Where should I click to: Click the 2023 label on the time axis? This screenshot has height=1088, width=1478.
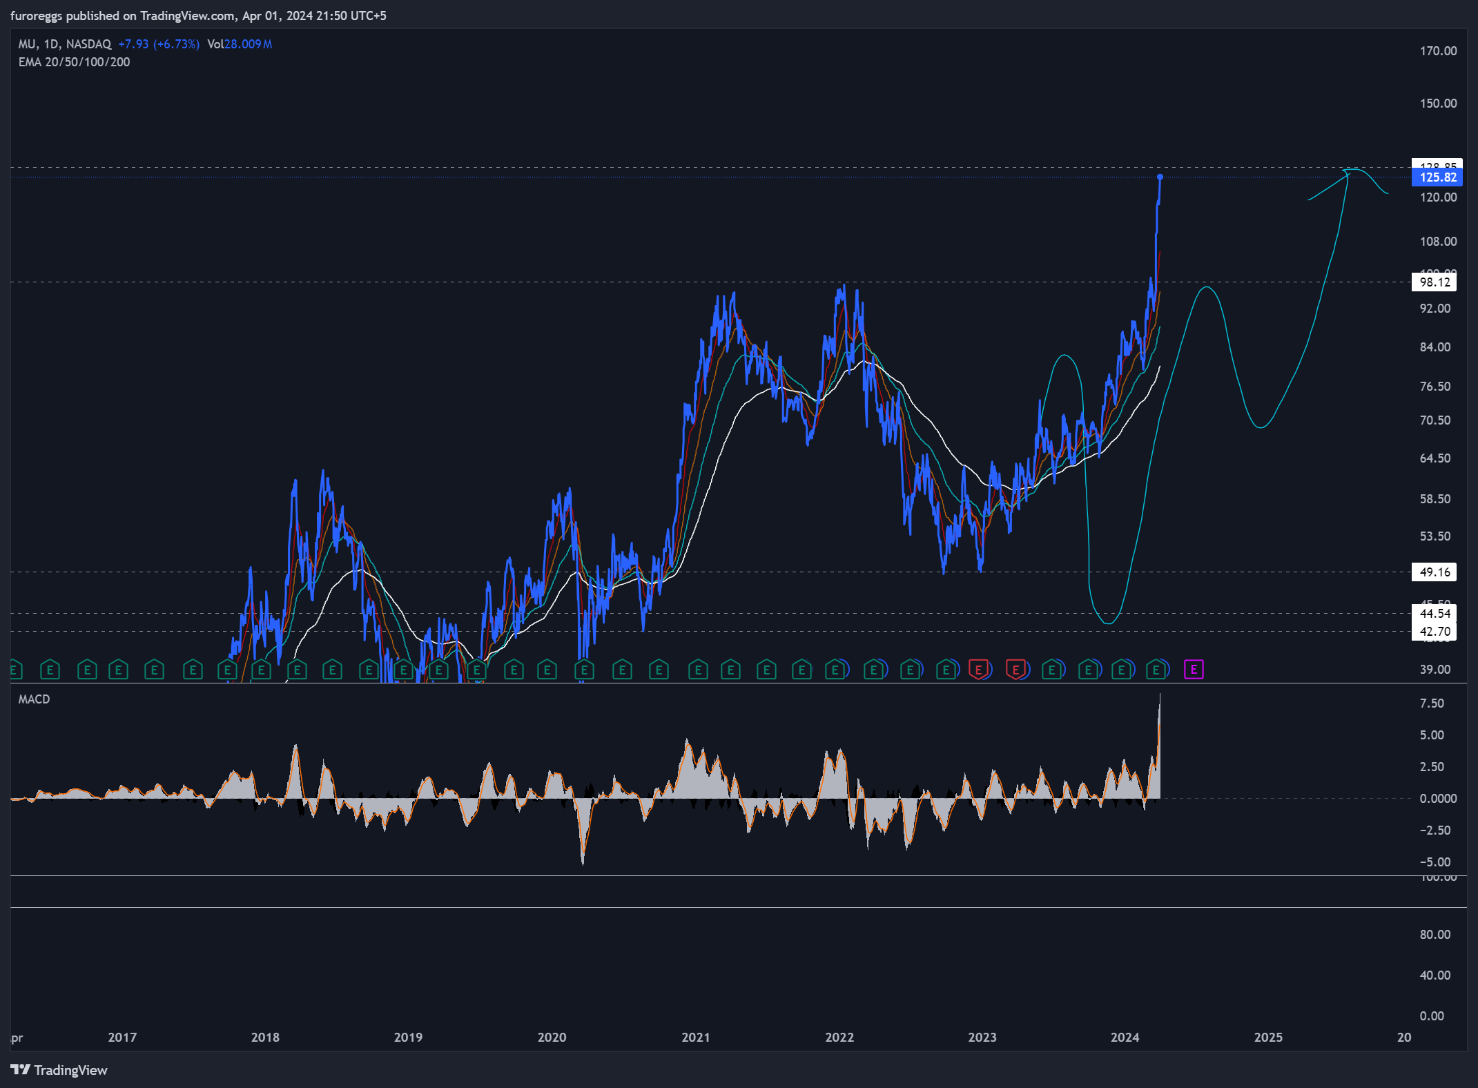click(982, 1037)
